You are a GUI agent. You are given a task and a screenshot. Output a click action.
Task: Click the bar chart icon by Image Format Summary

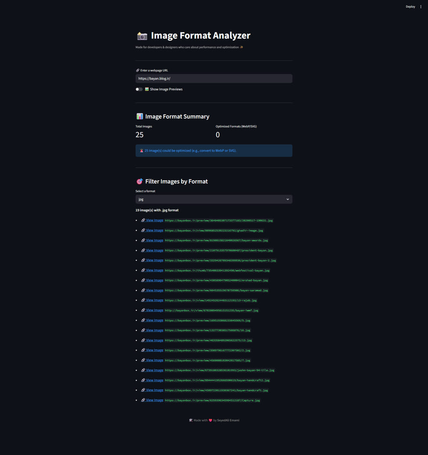[140, 117]
